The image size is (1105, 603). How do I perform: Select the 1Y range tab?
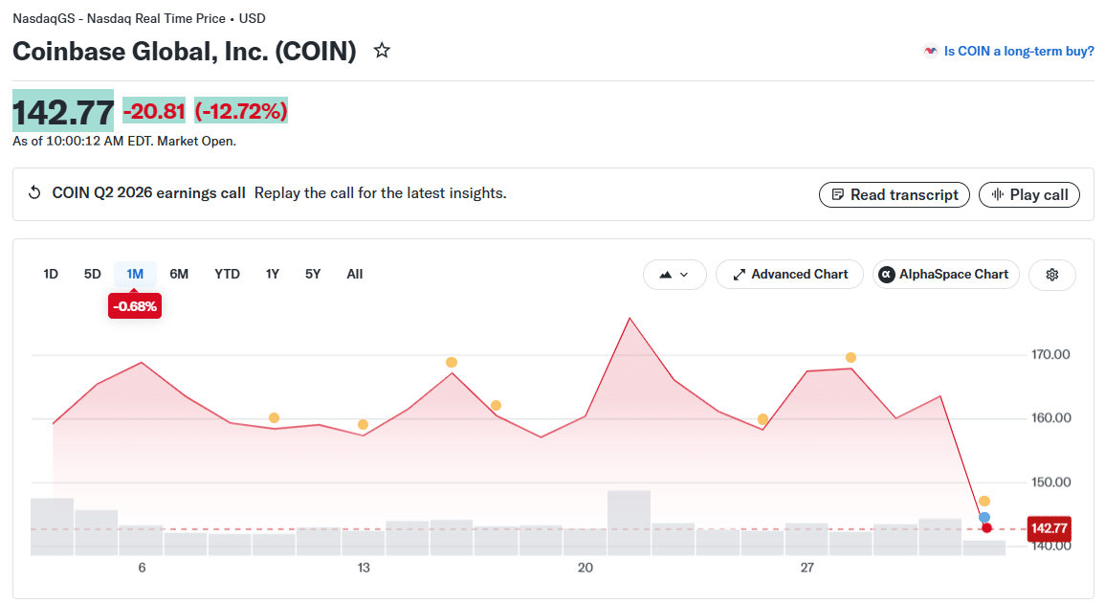(x=273, y=274)
